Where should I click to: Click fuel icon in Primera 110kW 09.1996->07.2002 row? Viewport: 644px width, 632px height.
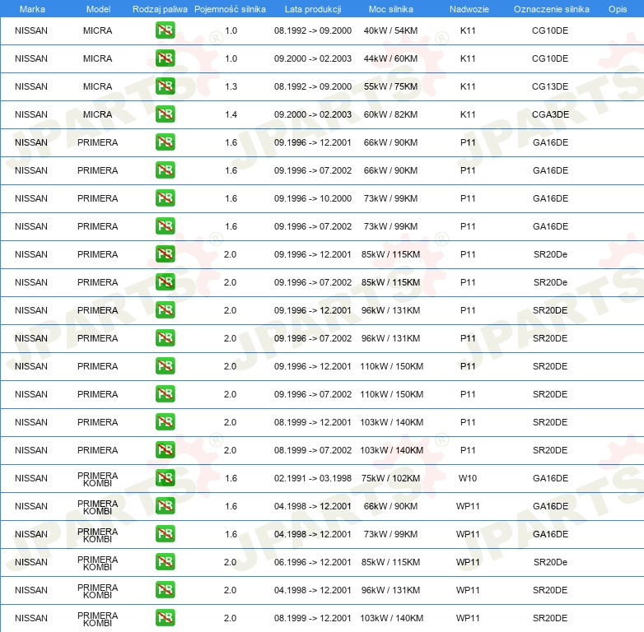(165, 393)
